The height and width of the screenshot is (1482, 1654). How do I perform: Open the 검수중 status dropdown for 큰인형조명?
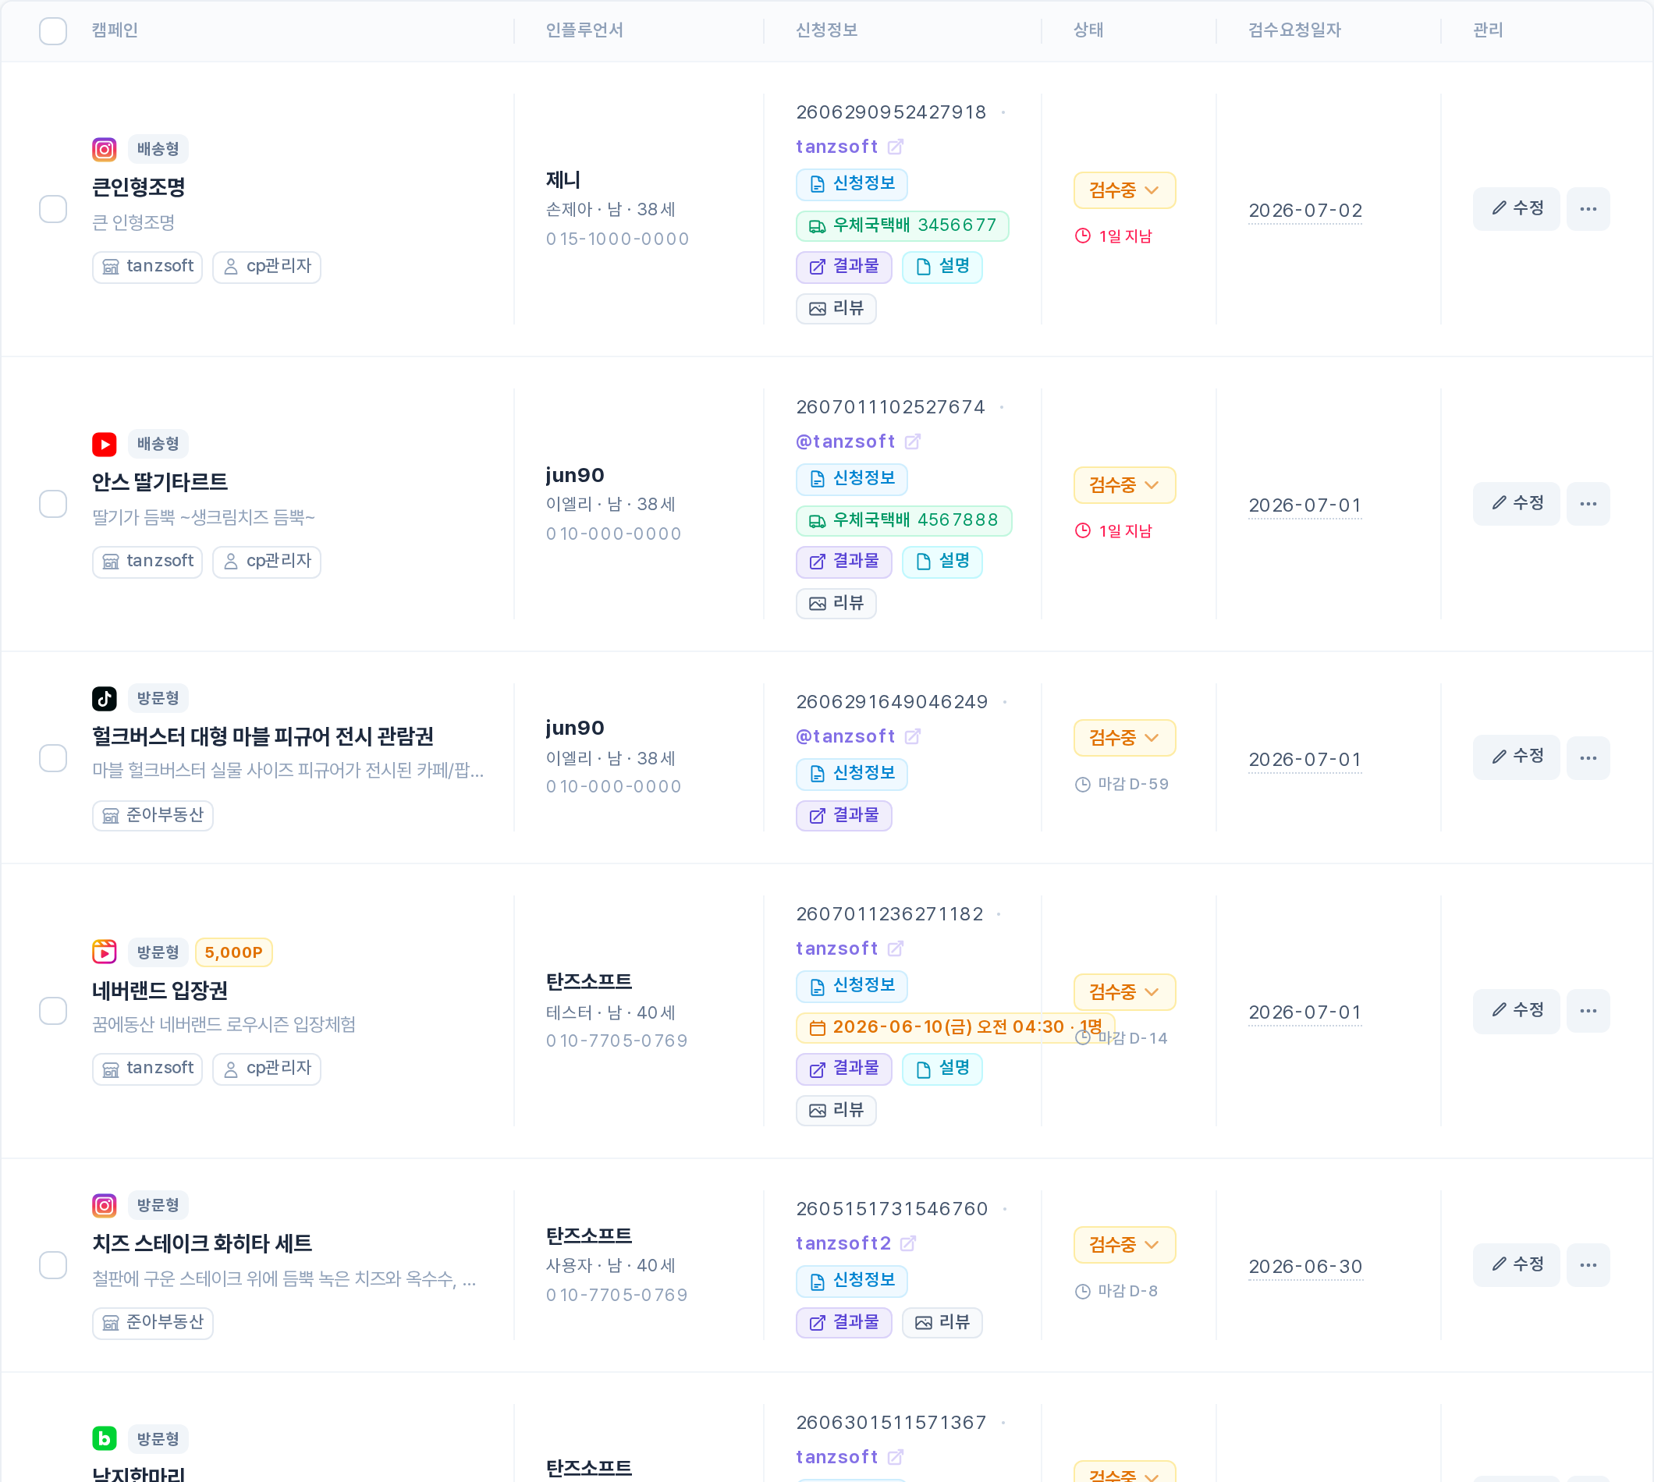[x=1123, y=190]
